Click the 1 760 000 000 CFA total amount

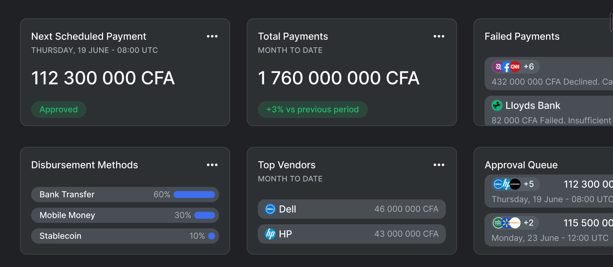tap(339, 78)
